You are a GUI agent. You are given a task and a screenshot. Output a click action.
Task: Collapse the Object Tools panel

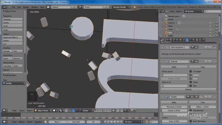pos(3,11)
